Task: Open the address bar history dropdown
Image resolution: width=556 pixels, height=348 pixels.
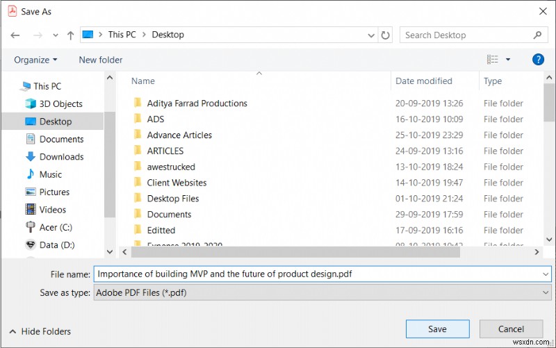Action: pyautogui.click(x=371, y=35)
